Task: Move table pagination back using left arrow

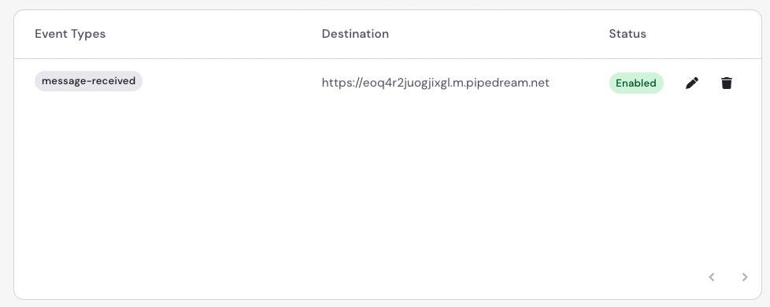Action: (711, 277)
